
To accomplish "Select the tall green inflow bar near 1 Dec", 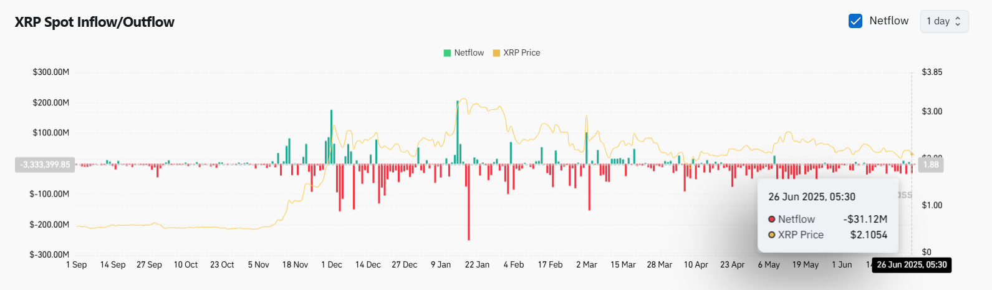I will click(331, 134).
